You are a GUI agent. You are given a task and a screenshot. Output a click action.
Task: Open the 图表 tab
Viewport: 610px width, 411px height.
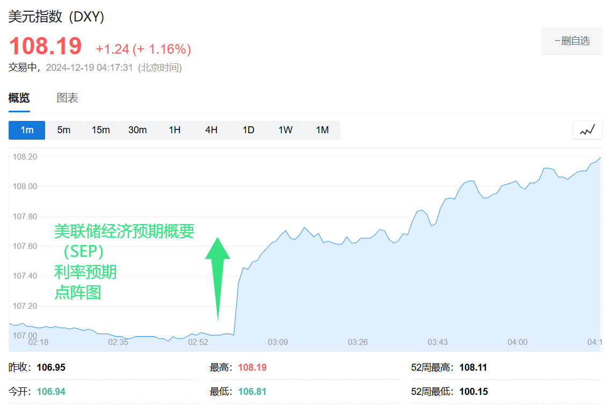pos(68,98)
